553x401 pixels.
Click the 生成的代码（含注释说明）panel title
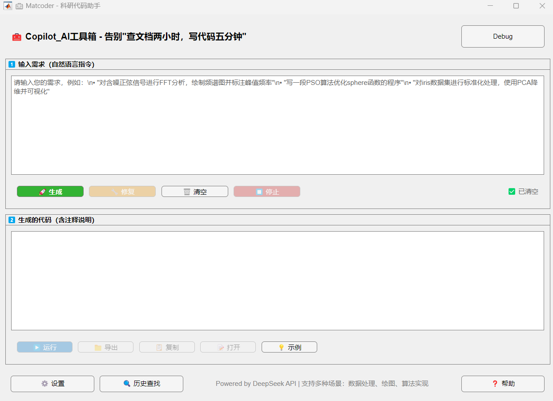(x=56, y=220)
